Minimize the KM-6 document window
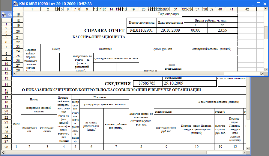Viewport: 269px width, 156px height. (253, 4)
